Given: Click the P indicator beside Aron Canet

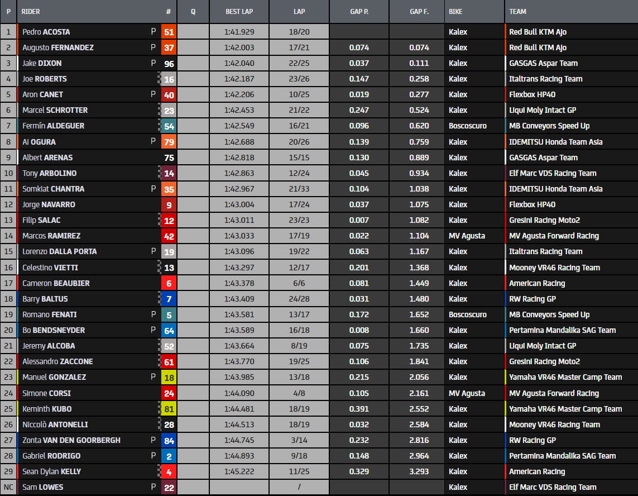Looking at the screenshot, I should 153,94.
